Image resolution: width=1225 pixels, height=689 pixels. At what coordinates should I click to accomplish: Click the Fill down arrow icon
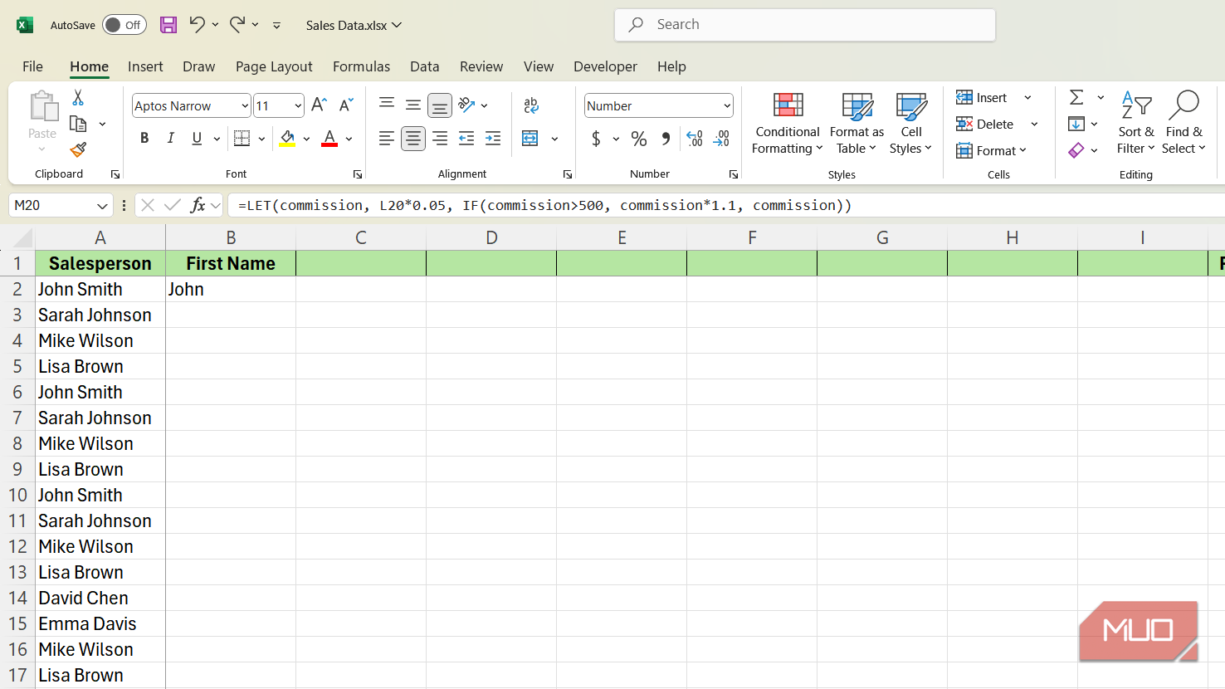tap(1076, 124)
